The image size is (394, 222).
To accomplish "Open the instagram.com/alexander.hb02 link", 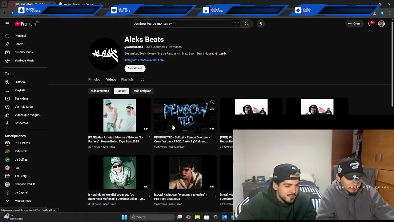I will [144, 60].
